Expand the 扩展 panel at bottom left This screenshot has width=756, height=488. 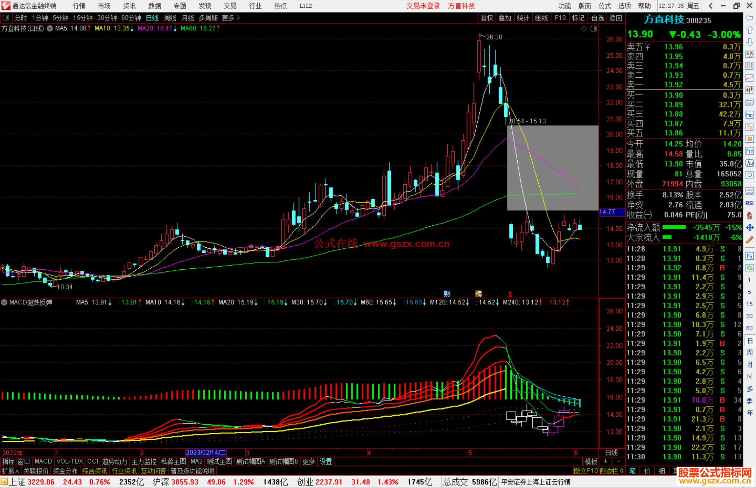point(10,471)
